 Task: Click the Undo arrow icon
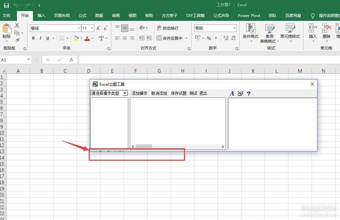[16, 5]
